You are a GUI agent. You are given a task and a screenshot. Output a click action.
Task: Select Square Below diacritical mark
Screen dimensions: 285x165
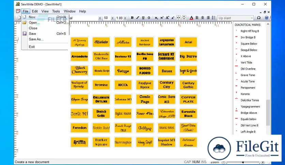coord(249,44)
